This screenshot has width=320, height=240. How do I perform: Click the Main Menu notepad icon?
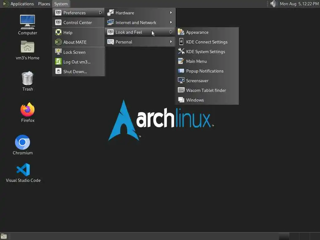pos(181,61)
